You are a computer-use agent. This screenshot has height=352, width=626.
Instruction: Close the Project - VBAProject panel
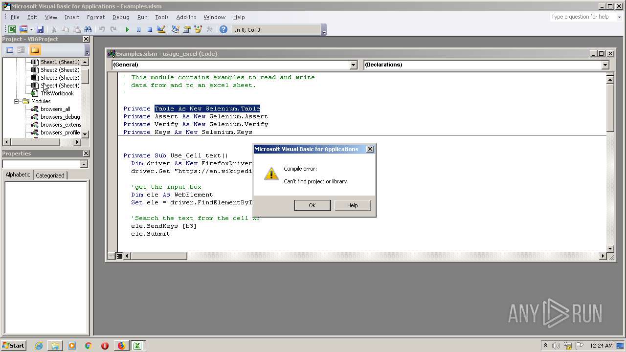coord(86,39)
